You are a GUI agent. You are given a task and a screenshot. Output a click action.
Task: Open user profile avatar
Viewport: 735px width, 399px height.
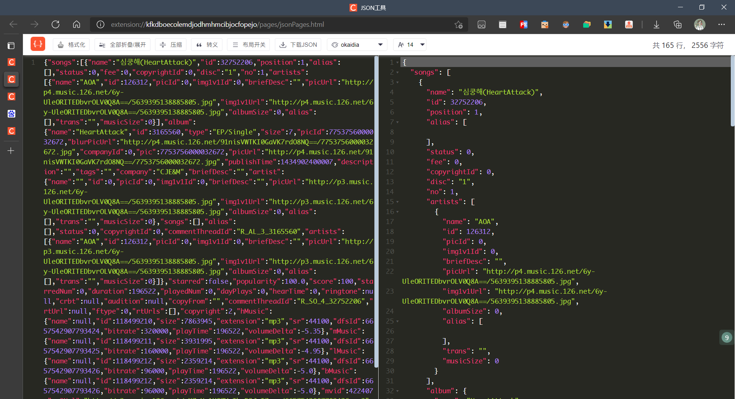(x=700, y=25)
